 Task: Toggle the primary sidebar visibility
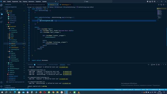click(x=148, y=2)
